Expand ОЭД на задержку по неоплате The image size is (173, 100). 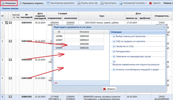(114, 42)
